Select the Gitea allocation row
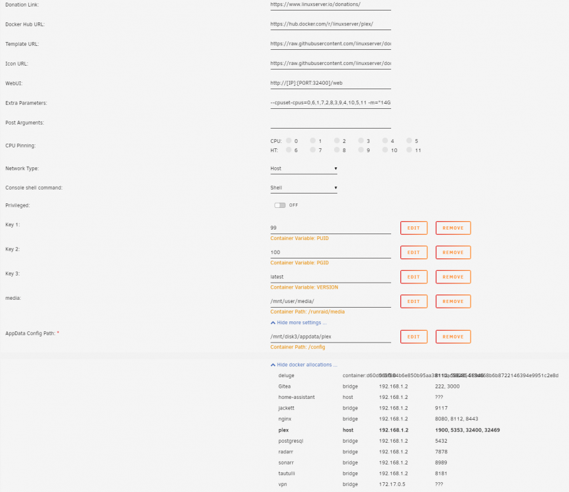This screenshot has width=569, height=492. [x=369, y=386]
